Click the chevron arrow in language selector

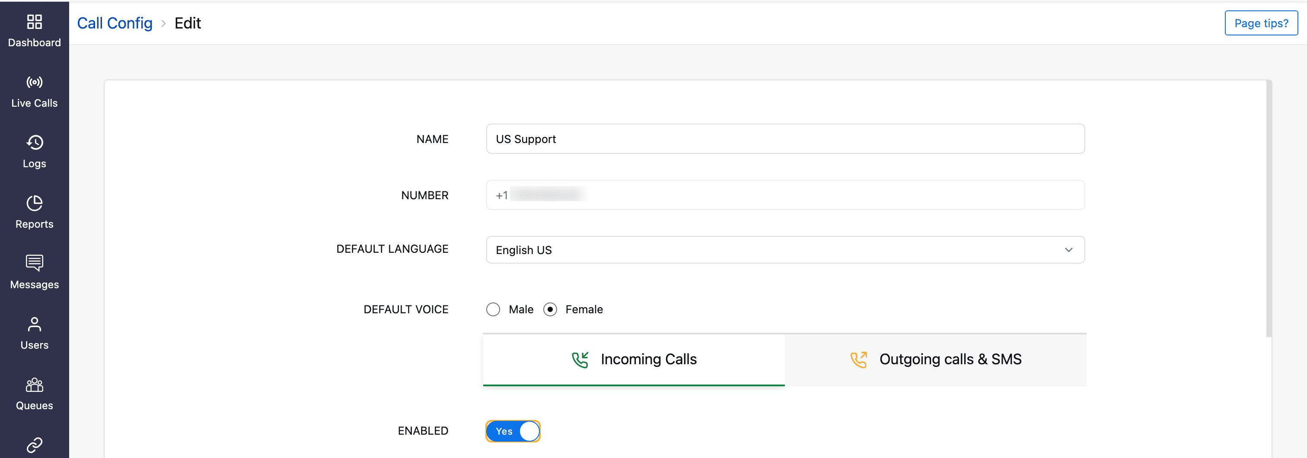1068,250
